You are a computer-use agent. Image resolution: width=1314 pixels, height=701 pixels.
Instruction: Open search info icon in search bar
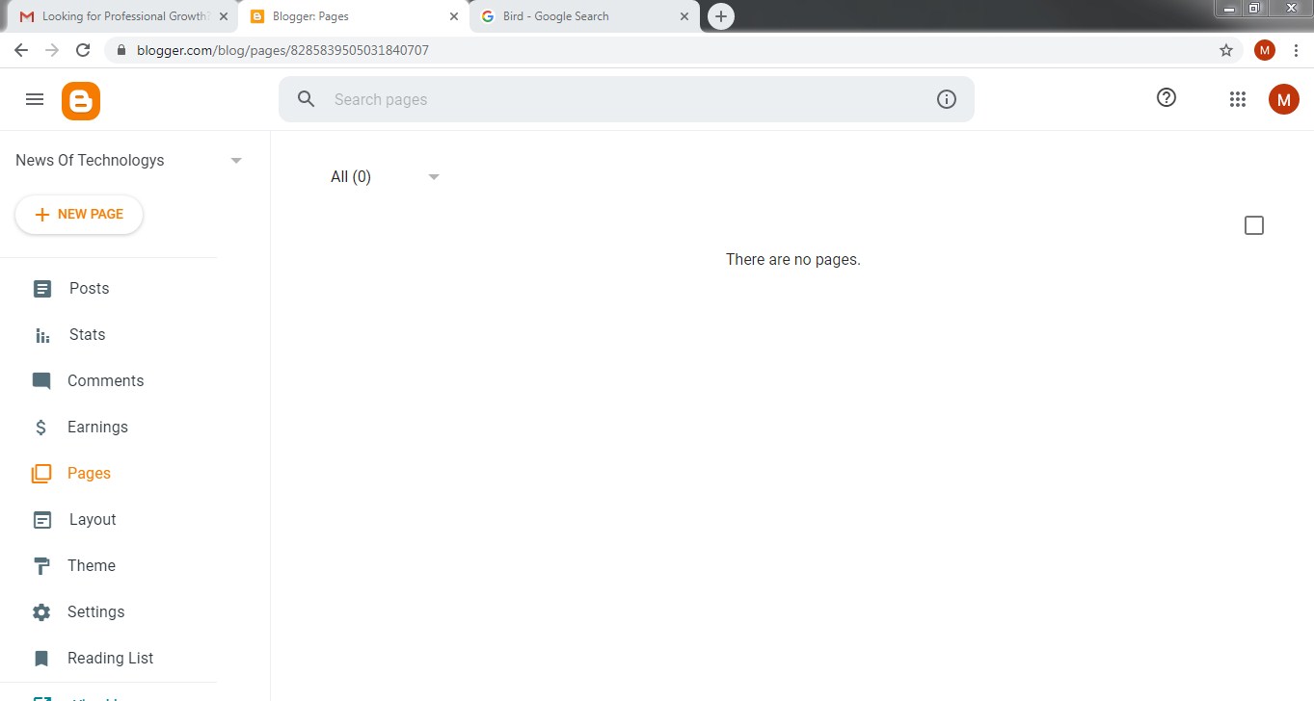[947, 99]
